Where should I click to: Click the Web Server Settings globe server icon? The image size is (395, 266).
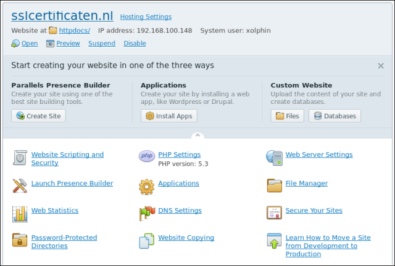point(274,158)
